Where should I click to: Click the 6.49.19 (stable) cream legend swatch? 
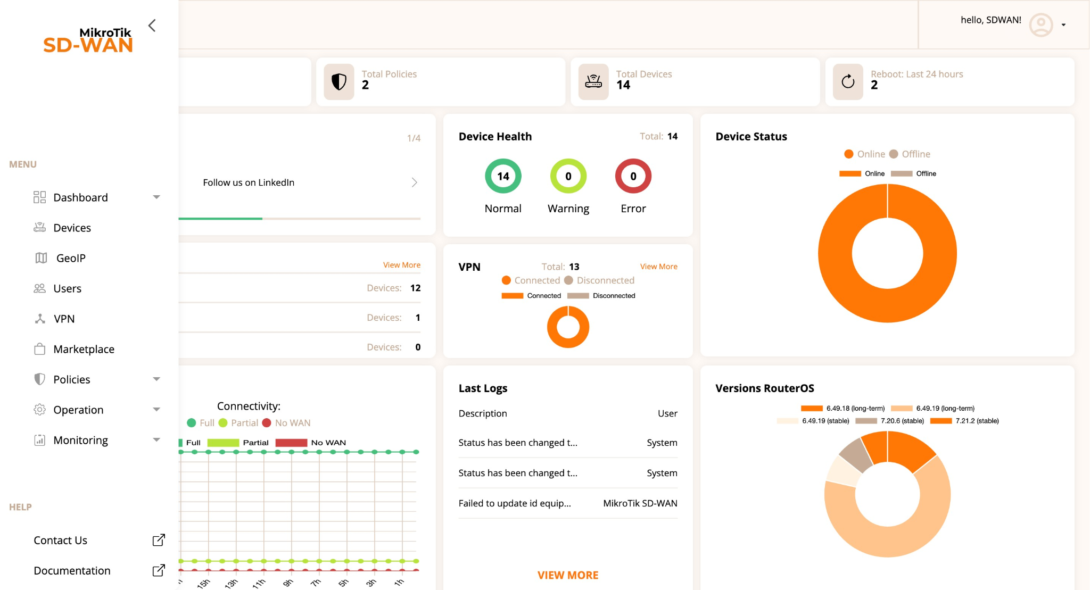point(787,421)
